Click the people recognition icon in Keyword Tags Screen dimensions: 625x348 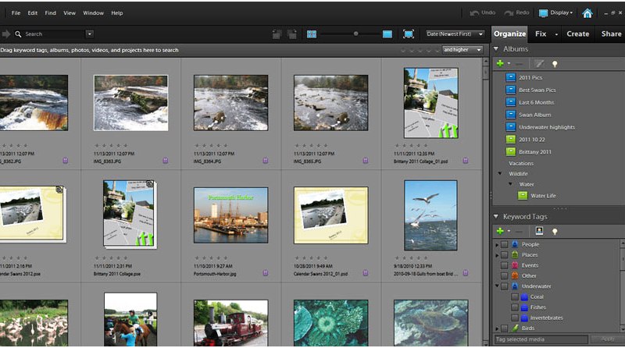(539, 231)
